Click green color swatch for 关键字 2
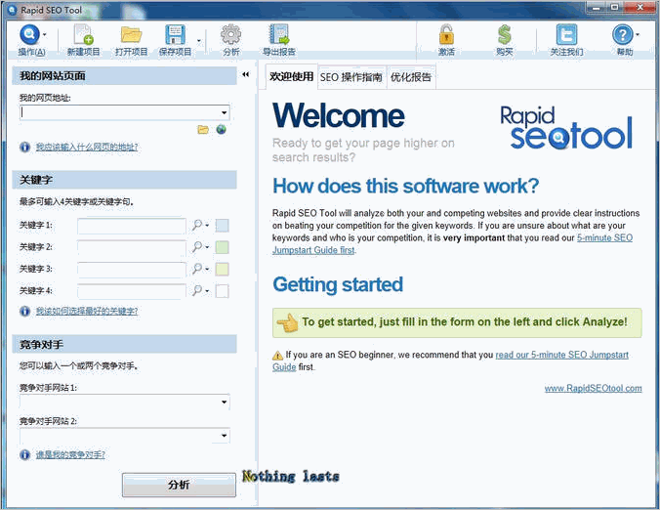660x510 pixels. click(222, 247)
